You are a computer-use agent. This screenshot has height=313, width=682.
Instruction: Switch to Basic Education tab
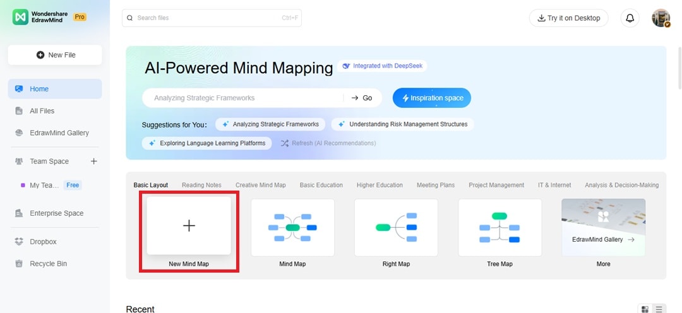click(x=321, y=185)
